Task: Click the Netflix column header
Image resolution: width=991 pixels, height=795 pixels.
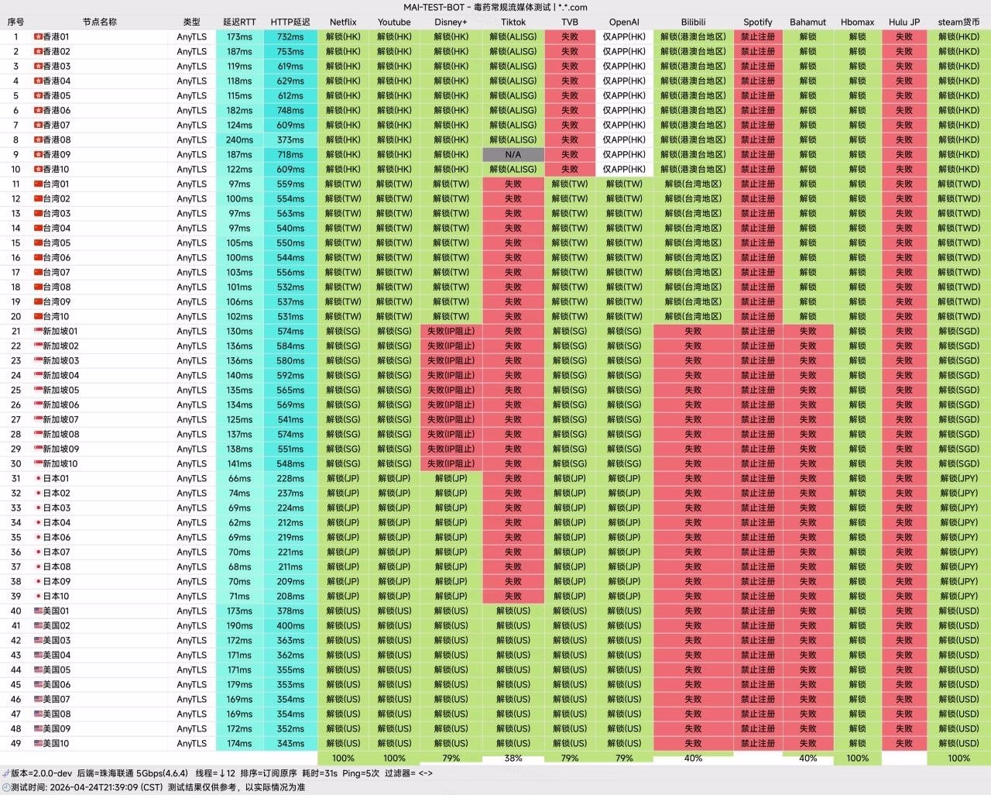Action: pyautogui.click(x=343, y=22)
